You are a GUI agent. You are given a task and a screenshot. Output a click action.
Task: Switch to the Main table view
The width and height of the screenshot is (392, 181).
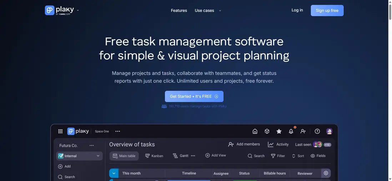[124, 156]
